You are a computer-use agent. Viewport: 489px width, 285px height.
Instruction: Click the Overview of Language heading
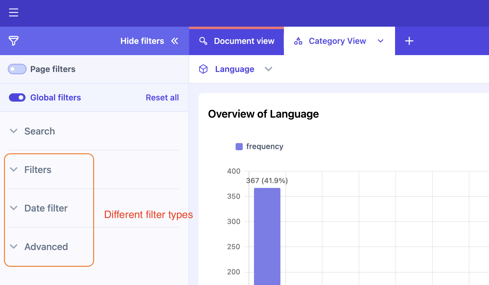263,114
